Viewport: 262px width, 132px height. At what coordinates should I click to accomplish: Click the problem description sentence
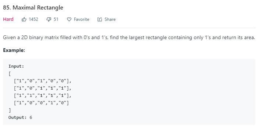tap(129, 38)
